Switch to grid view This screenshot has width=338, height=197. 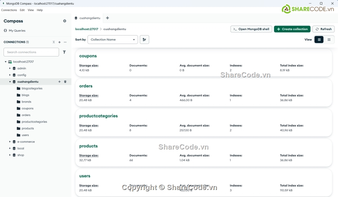coord(329,39)
